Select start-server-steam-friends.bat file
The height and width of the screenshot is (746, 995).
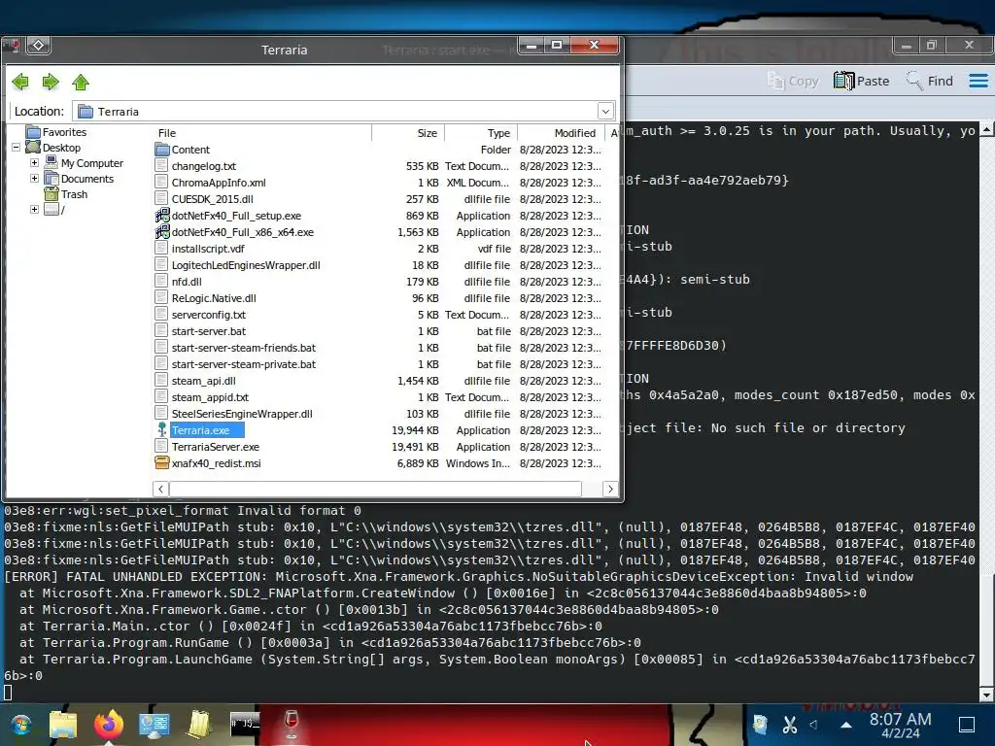pos(243,348)
